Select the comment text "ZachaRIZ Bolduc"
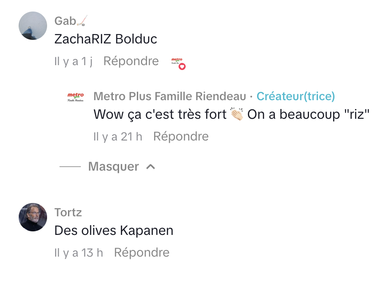This screenshot has width=382, height=281. point(106,39)
